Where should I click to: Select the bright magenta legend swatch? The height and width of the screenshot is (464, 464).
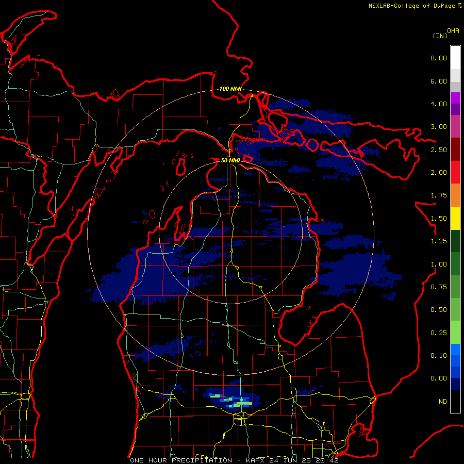(455, 98)
